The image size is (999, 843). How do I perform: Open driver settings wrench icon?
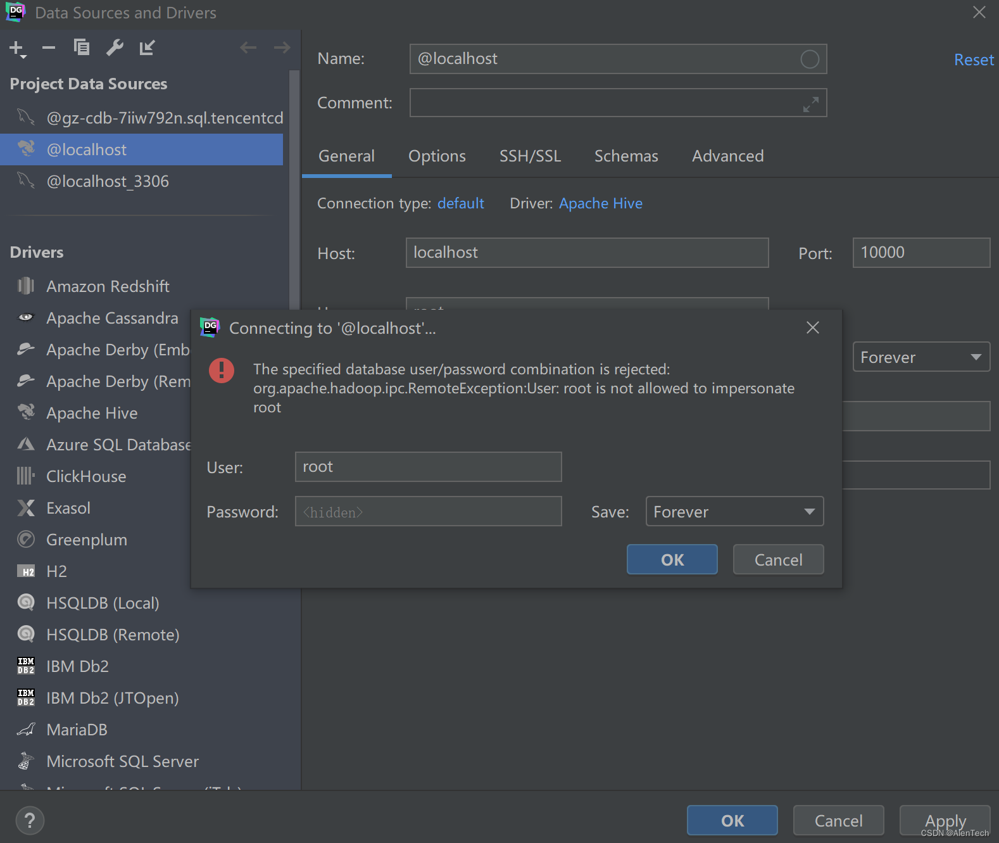click(115, 48)
